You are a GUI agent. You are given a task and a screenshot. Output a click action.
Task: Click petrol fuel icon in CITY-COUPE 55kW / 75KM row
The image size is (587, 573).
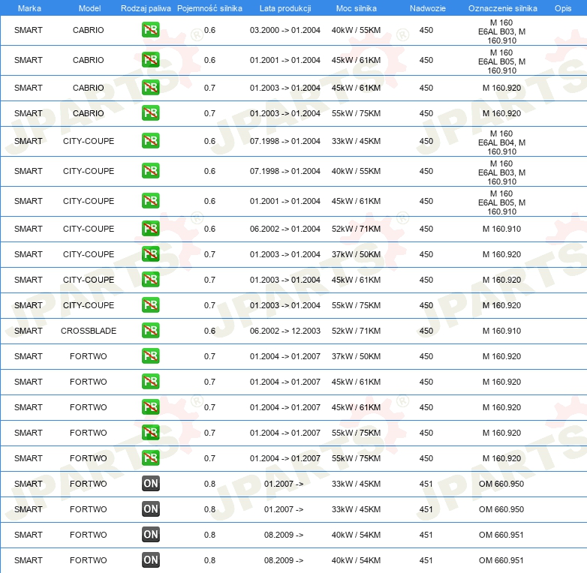coord(150,304)
